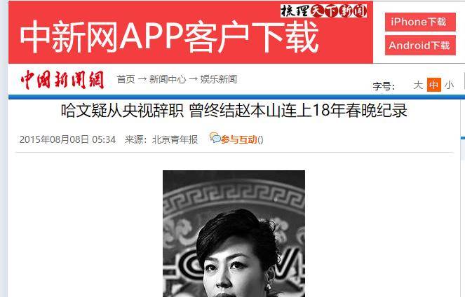
Task: Select small font size 小
Action: coord(449,85)
